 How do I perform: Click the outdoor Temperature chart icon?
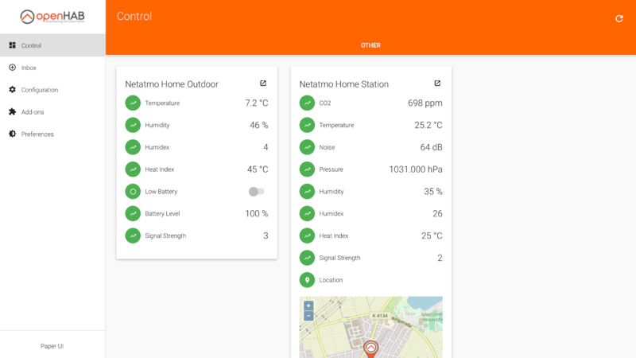click(133, 103)
